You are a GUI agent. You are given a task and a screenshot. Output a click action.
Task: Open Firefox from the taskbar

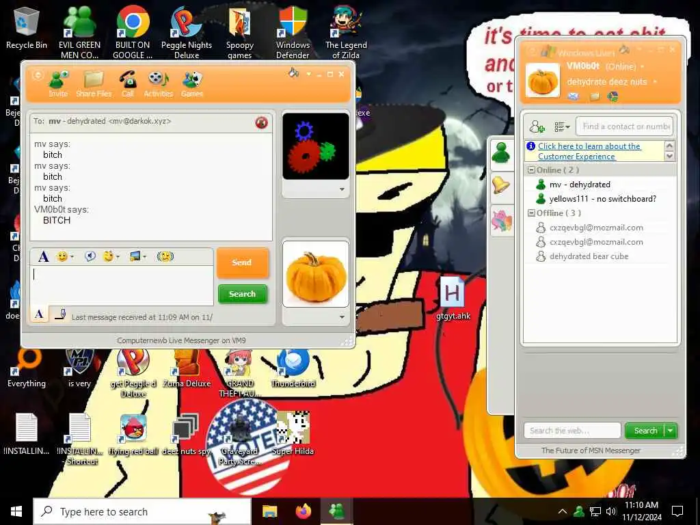click(x=304, y=511)
